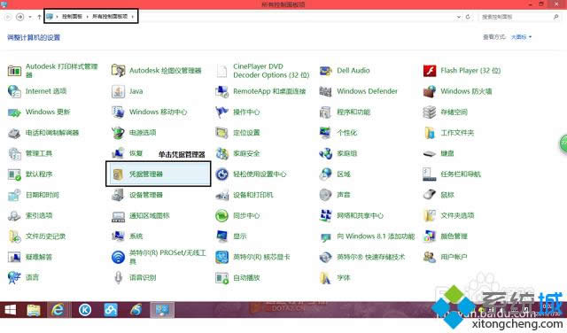
Task: Open the 颜色管理 icon
Action: [430, 236]
